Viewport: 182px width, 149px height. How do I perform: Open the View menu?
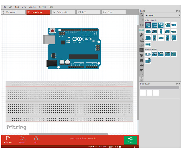24,7
